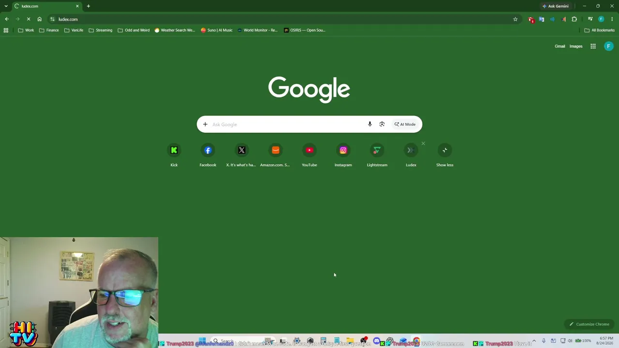The width and height of the screenshot is (619, 348).
Task: Open the media controls toolbar icon
Action: point(590,19)
